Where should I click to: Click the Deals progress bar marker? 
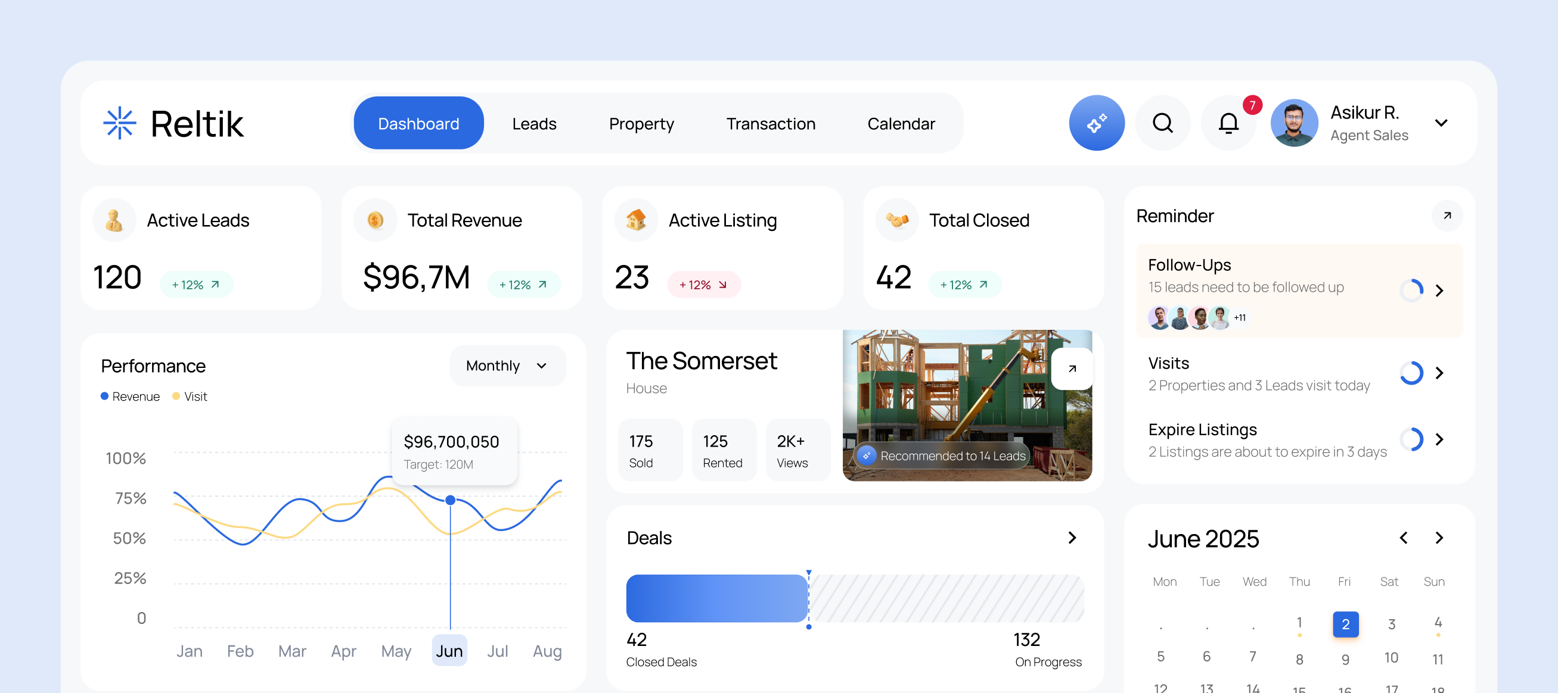809,598
